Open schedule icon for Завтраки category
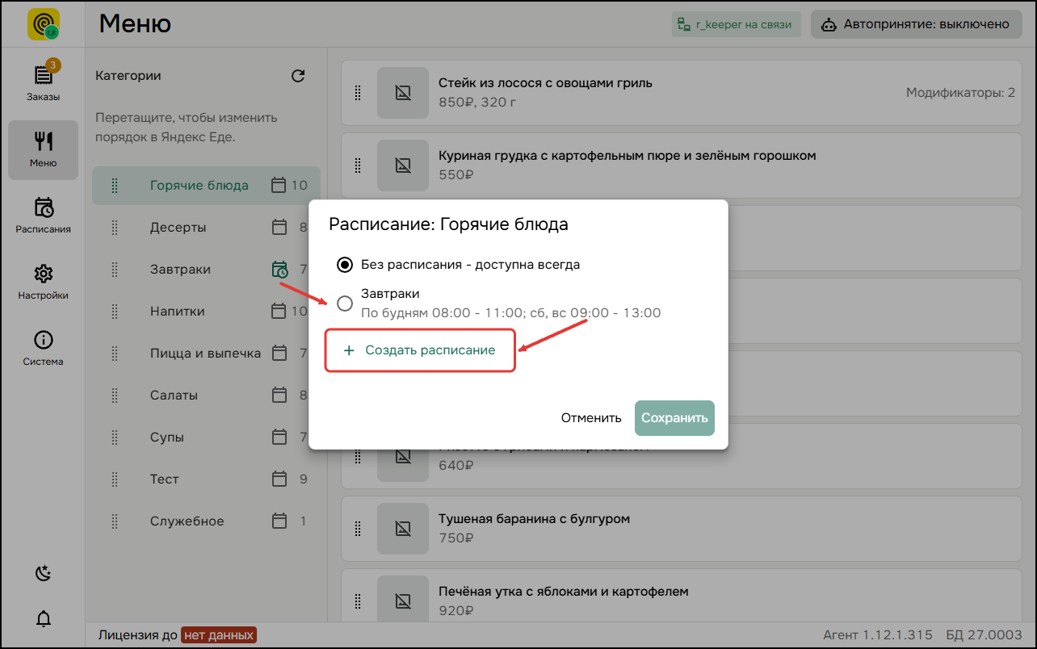 point(279,270)
